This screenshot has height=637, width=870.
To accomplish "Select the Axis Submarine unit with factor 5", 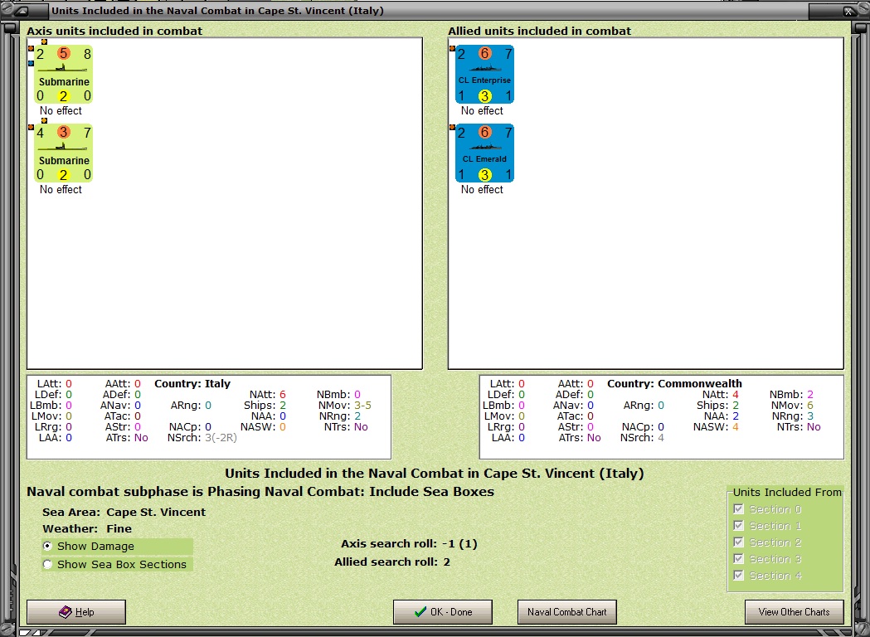I will click(63, 75).
